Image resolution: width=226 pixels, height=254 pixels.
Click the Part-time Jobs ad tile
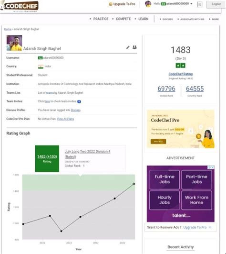click(196, 179)
